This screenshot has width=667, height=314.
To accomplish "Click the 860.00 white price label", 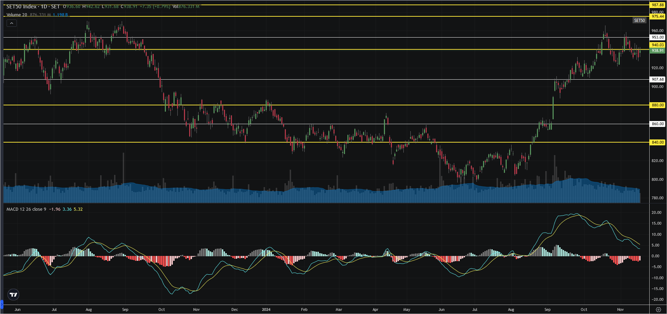I will point(657,124).
